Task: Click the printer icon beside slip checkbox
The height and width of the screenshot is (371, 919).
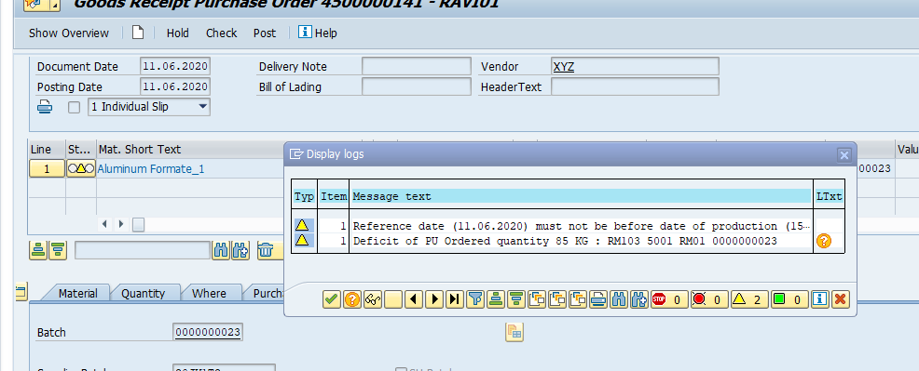Action: click(x=45, y=108)
